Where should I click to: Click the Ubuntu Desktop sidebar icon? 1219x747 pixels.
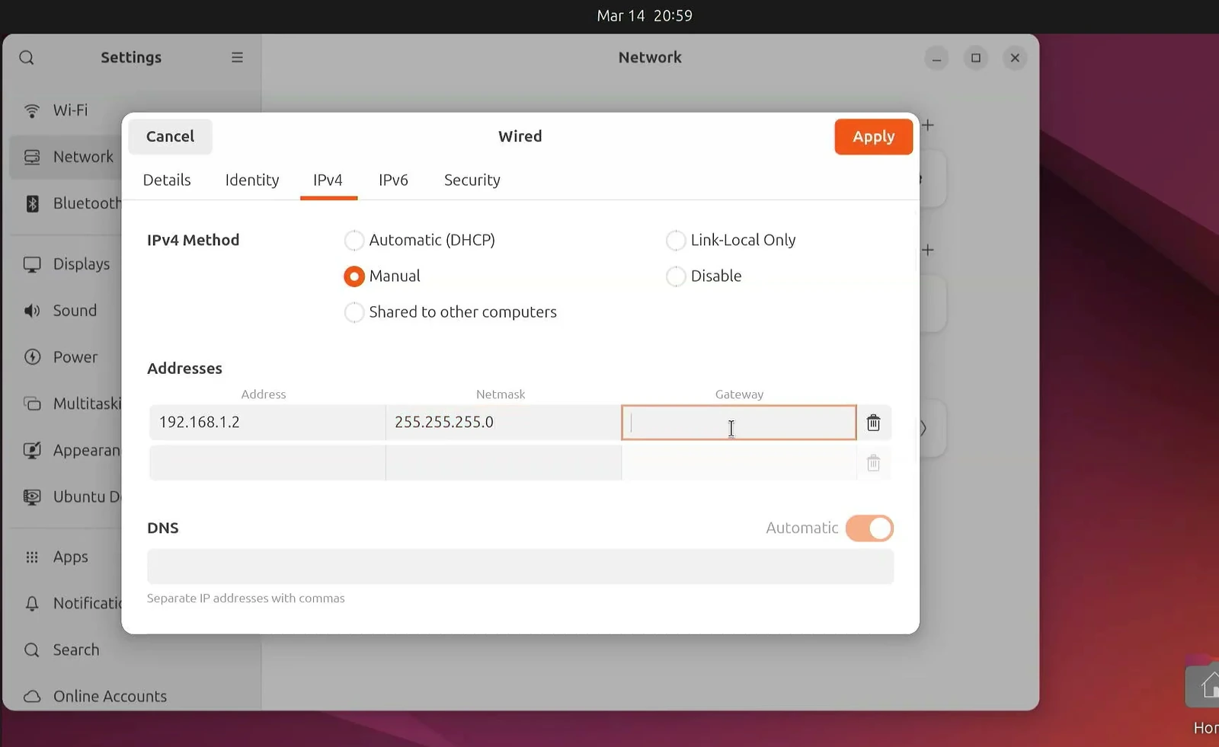[32, 496]
